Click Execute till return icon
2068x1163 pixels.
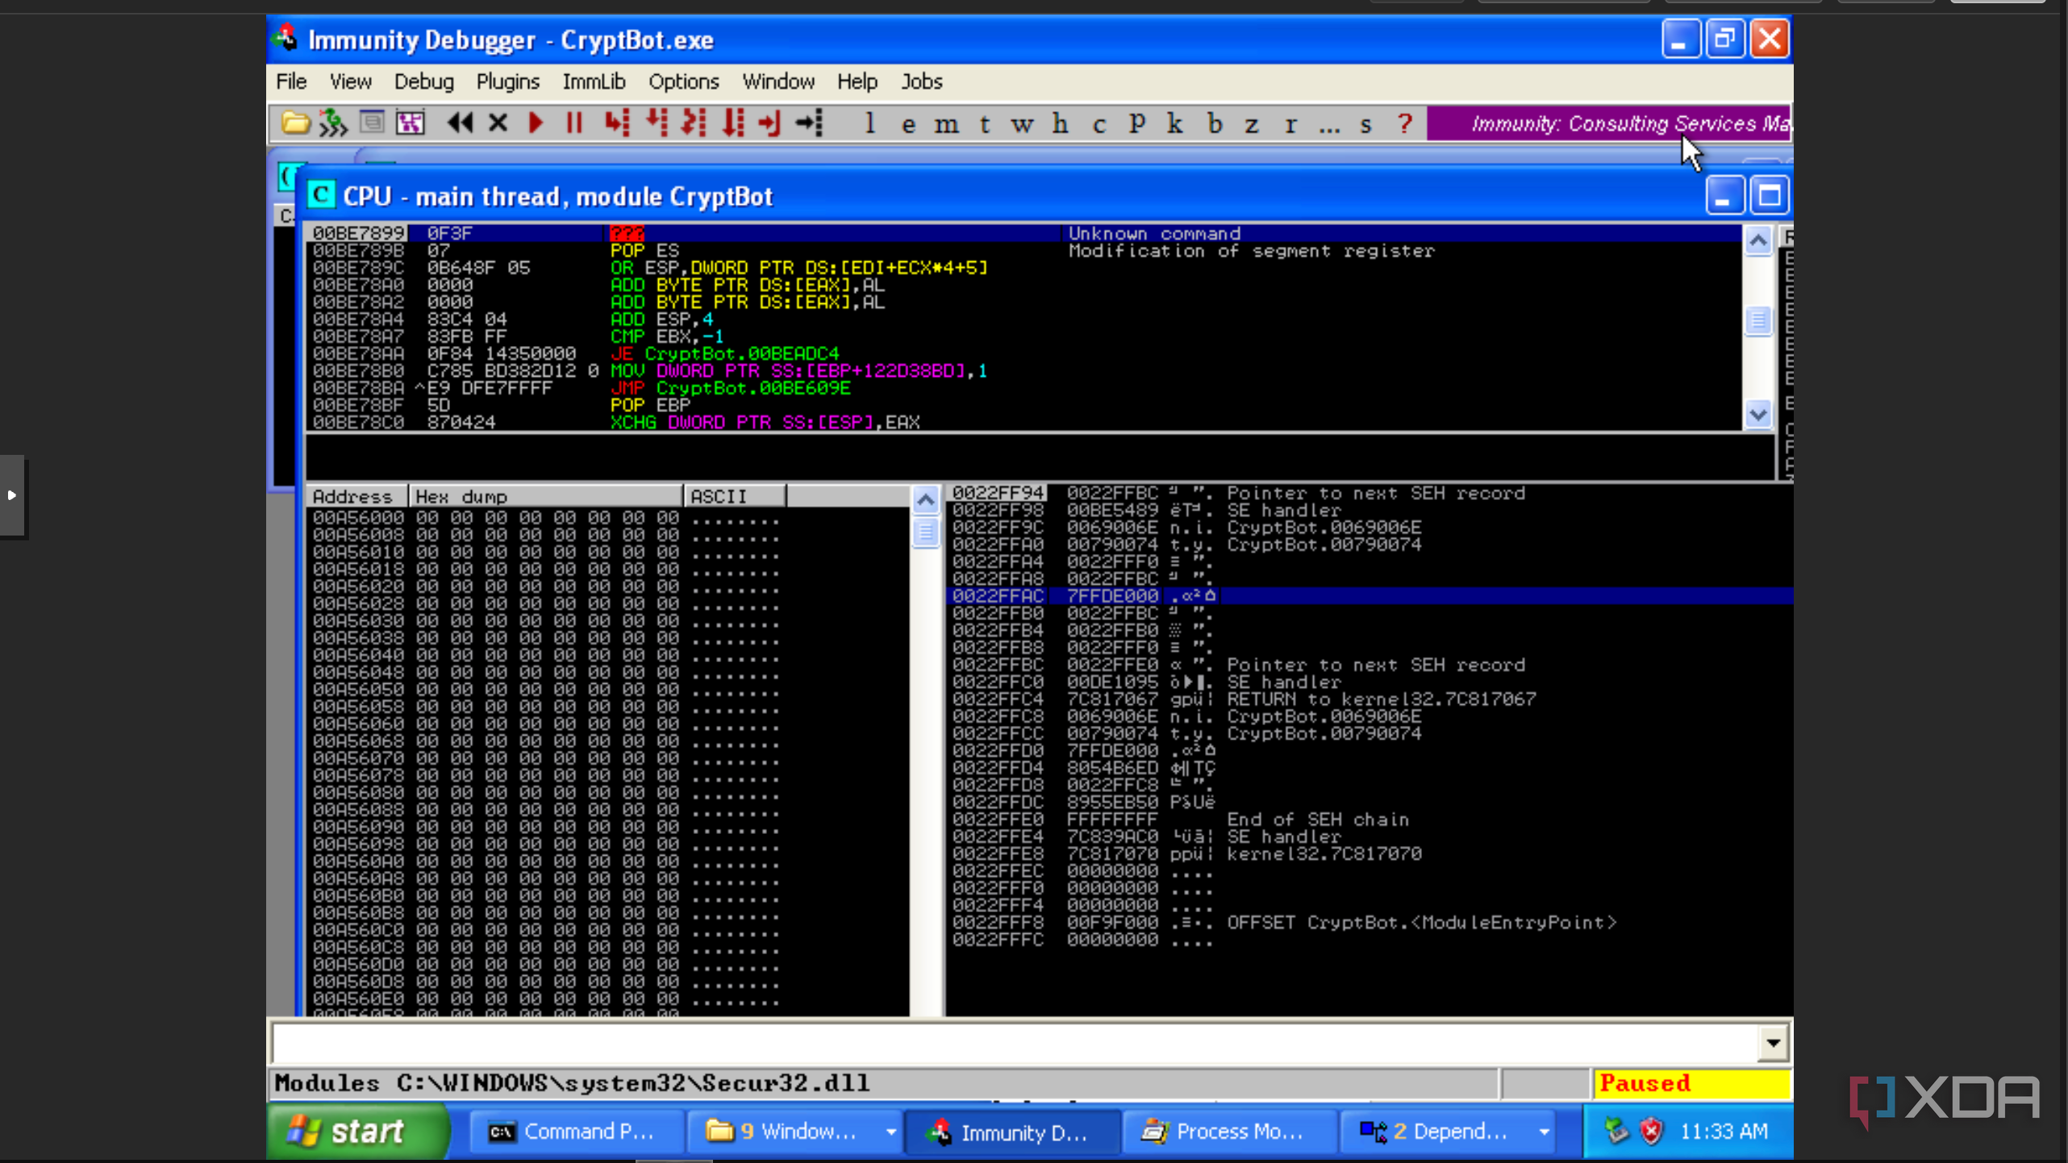(x=770, y=123)
